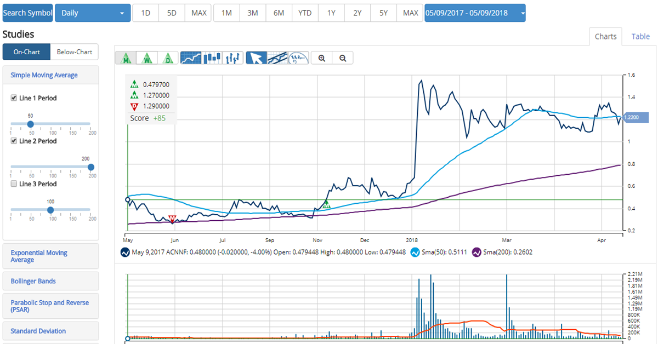Screen dimensions: 658x344
Task: Click the Line 3 Period slider handle
Action: pyautogui.click(x=50, y=210)
